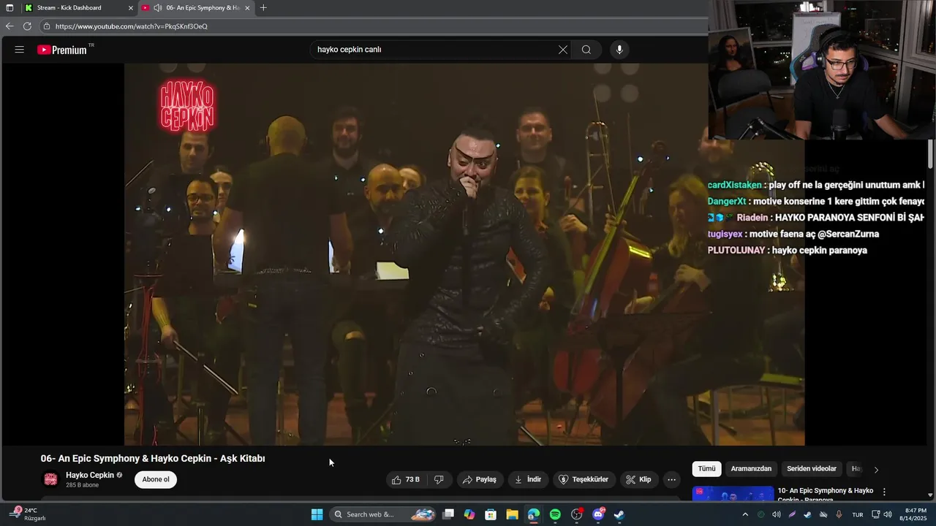Start voice search with microphone icon

619,50
